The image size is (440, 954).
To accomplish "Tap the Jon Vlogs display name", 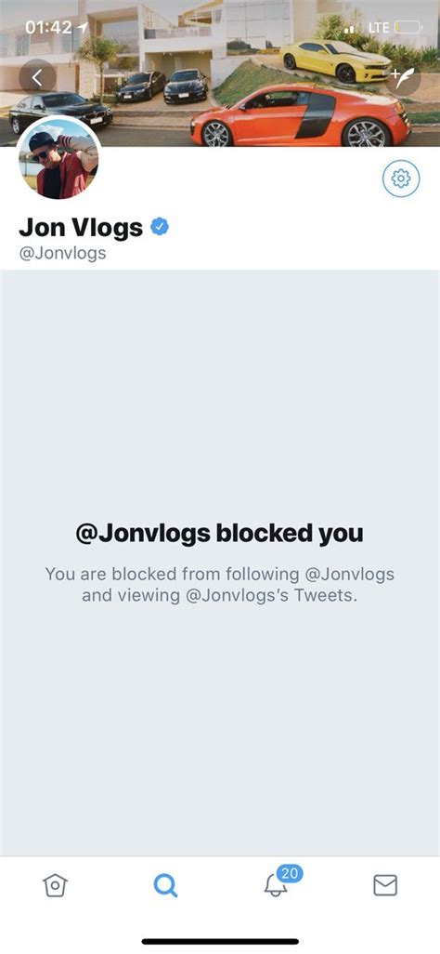I will (x=81, y=228).
